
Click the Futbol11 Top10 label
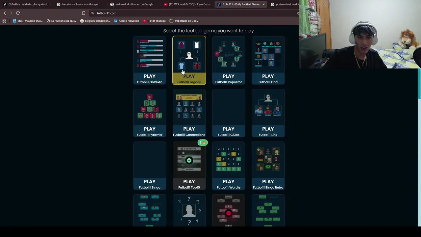pos(189,187)
